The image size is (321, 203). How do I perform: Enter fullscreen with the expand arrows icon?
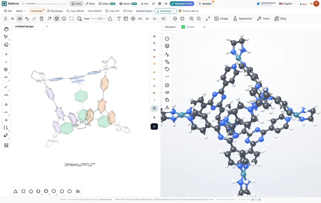click(208, 19)
